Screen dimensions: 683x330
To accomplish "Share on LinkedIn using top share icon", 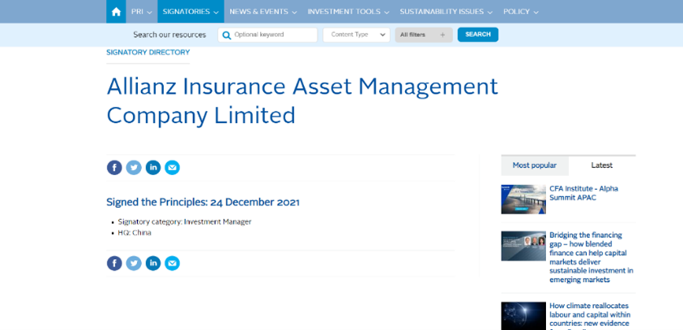I will click(x=153, y=168).
